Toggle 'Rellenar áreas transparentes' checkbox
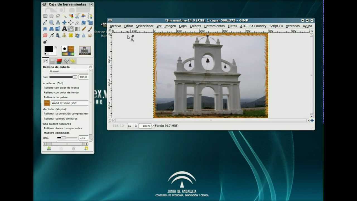The width and height of the screenshot is (357, 201). click(x=63, y=128)
